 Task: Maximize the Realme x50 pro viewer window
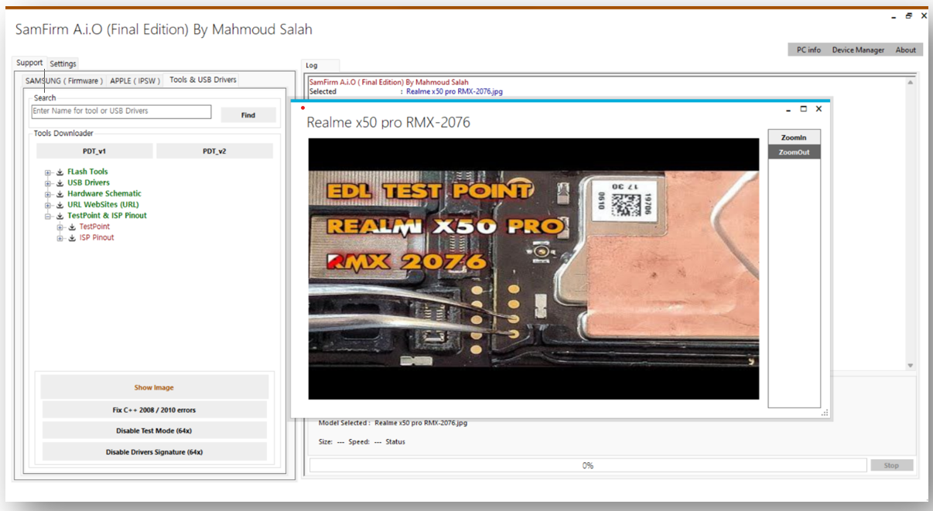804,109
